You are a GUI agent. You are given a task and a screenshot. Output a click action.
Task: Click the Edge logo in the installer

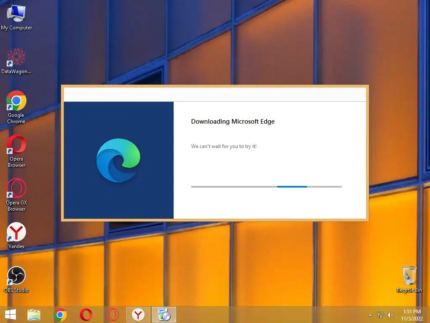point(118,160)
